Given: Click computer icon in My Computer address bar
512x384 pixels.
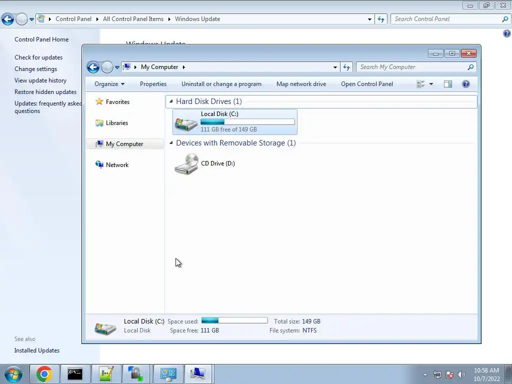Looking at the screenshot, I should [126, 67].
